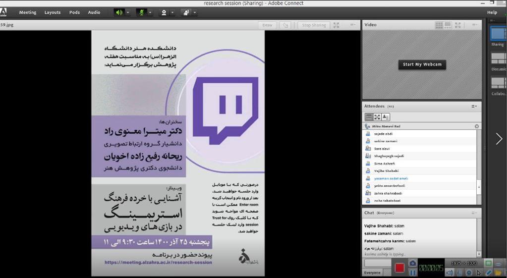Select attendee Vajihe Shahabi in attendee list

tap(420, 171)
